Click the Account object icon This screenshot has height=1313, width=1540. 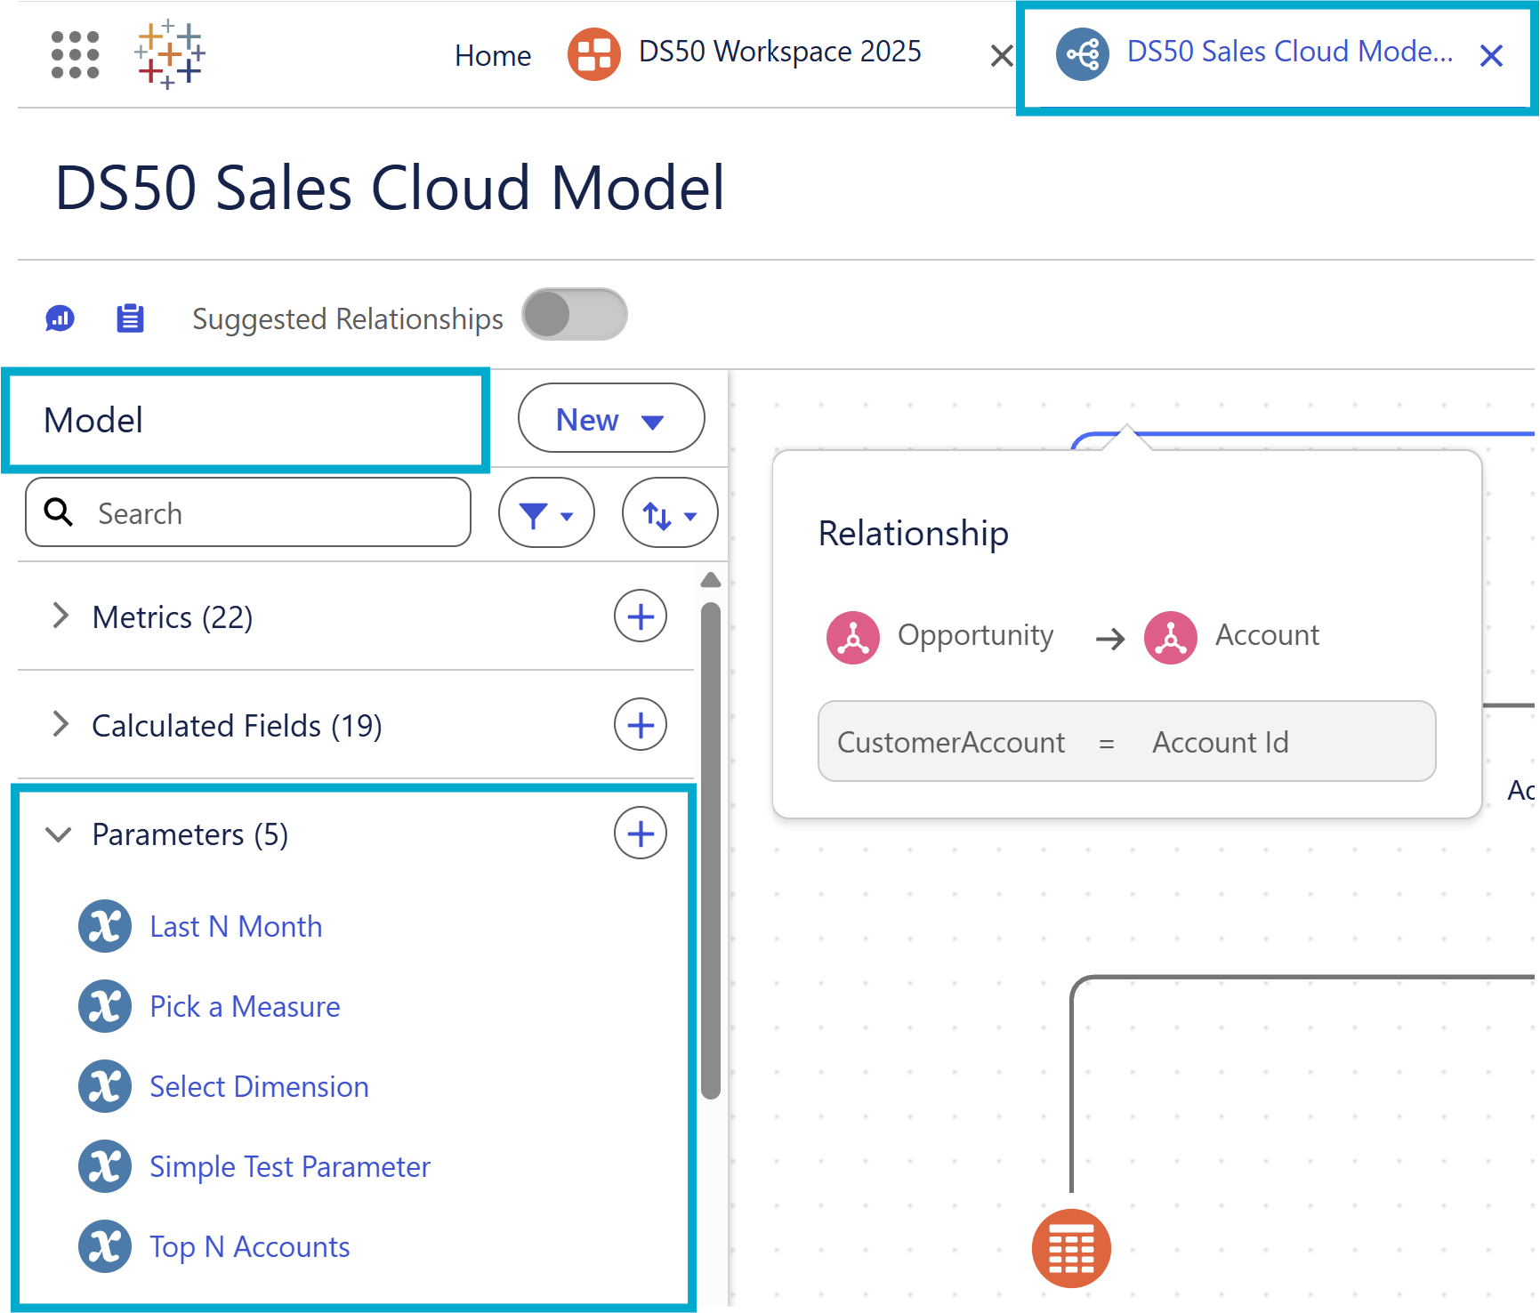(x=1170, y=638)
